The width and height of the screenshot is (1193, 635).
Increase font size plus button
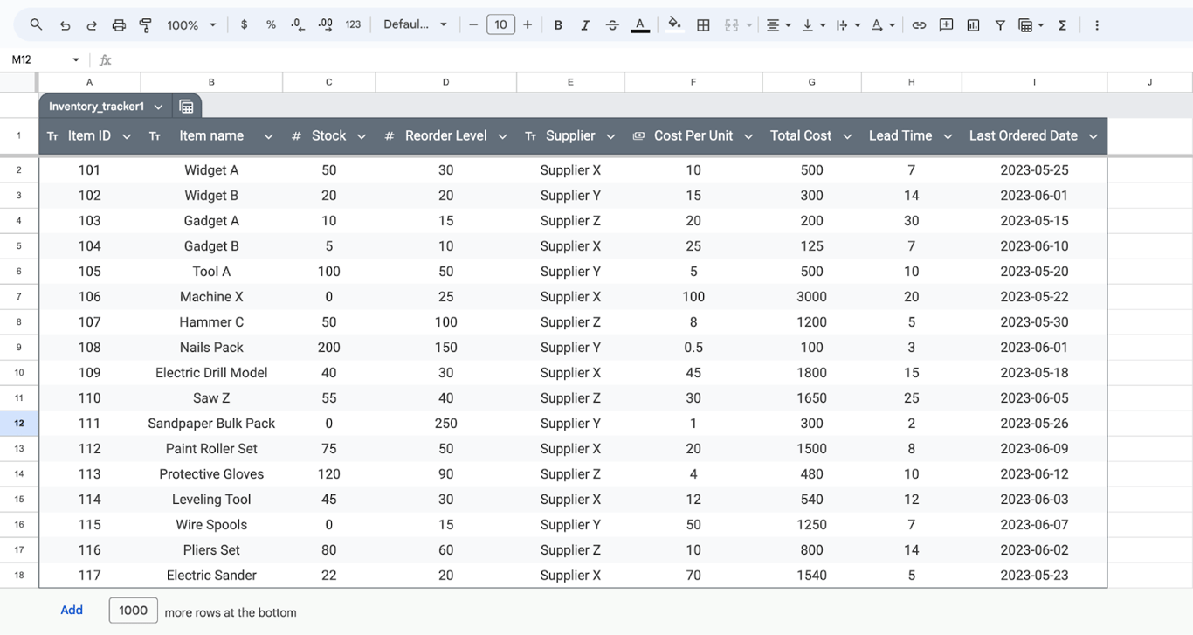pos(528,24)
